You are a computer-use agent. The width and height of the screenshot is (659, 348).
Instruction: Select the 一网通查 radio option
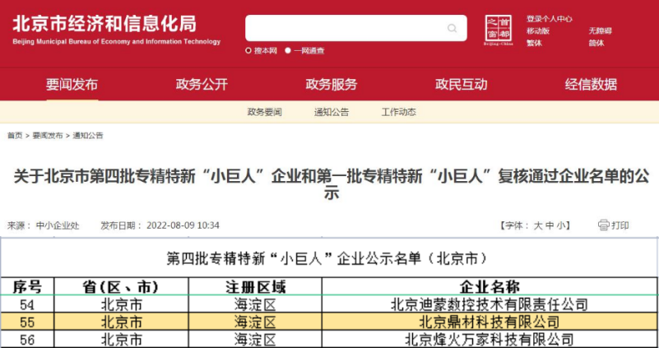[x=288, y=51]
